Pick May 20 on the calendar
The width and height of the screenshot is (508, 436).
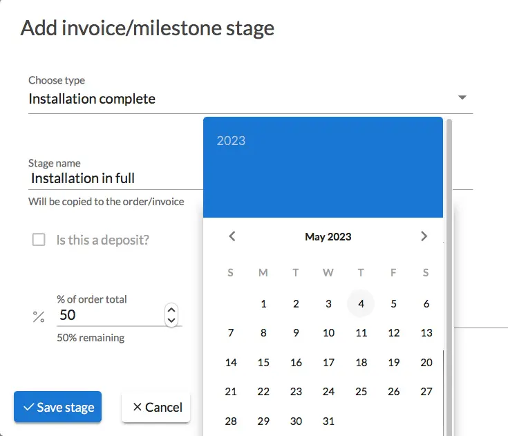click(426, 362)
